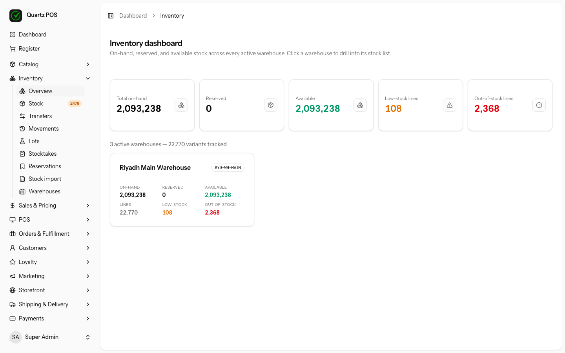Select Overview under Inventory
565x353 pixels.
pos(51,91)
